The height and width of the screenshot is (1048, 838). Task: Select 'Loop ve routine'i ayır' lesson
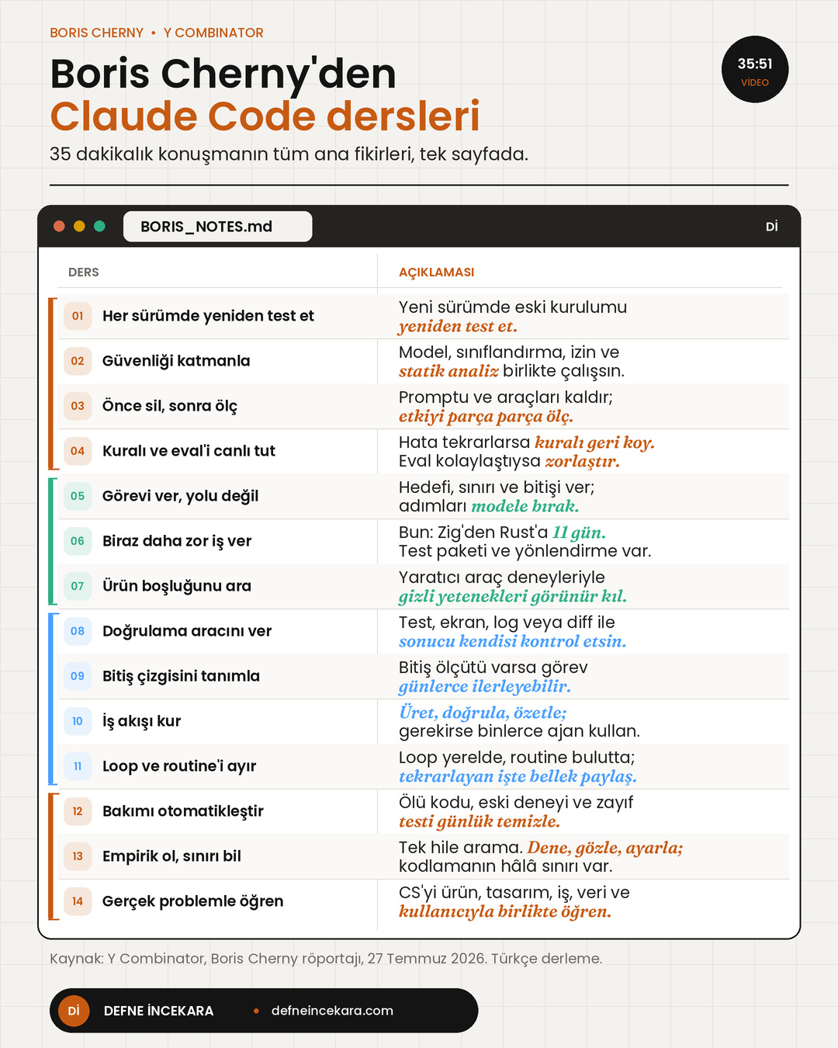click(x=179, y=766)
